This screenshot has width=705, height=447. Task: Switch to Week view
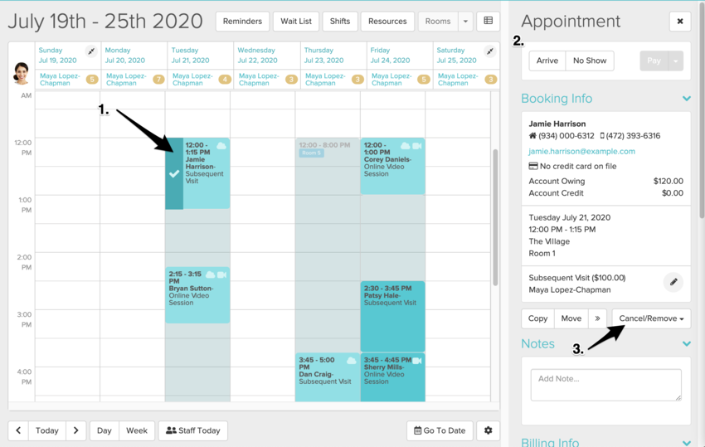click(137, 430)
